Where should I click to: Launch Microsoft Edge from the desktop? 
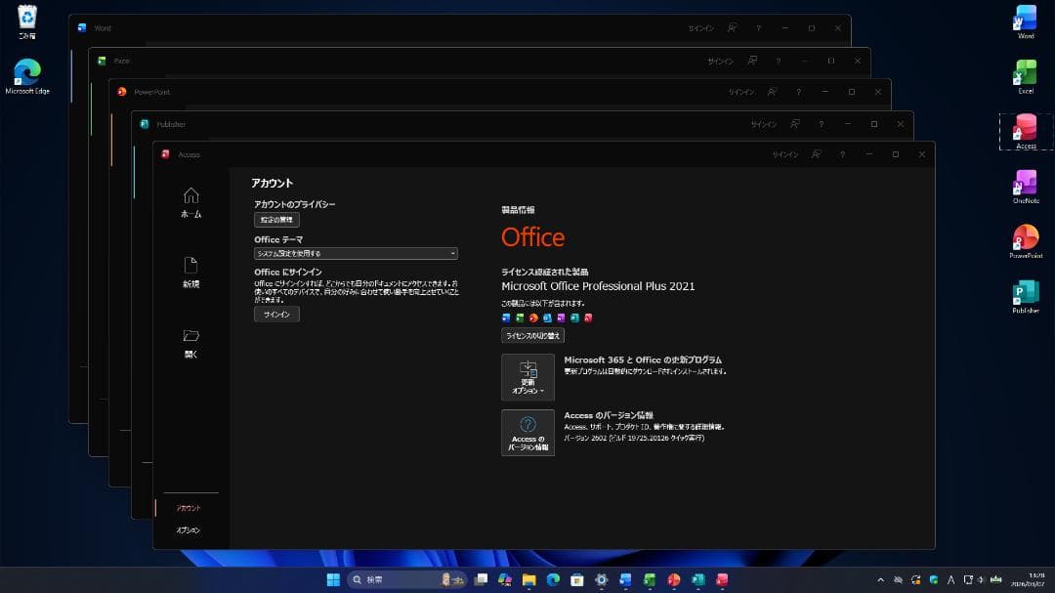point(26,73)
